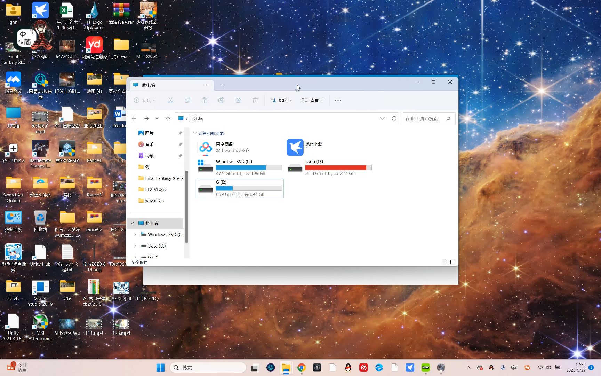Screen dimensions: 601x376
Task: Click the QQ penguin icon in taskbar
Action: pos(348,368)
